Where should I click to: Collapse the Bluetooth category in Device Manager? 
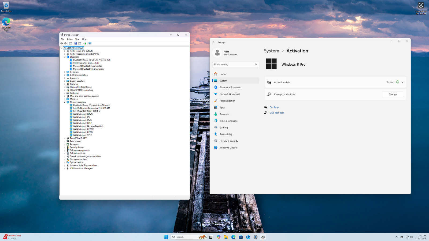pos(65,57)
